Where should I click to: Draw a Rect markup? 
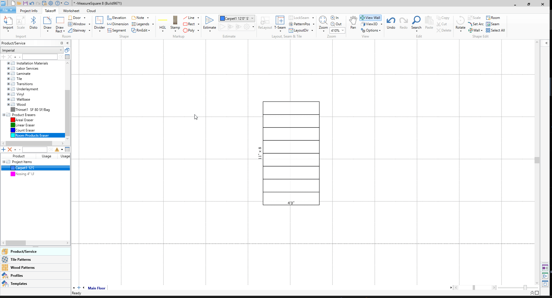pos(189,24)
